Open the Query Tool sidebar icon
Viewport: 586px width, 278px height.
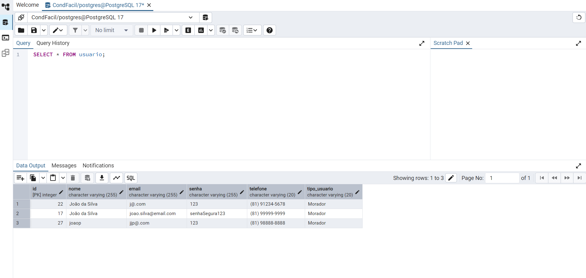coord(6,22)
